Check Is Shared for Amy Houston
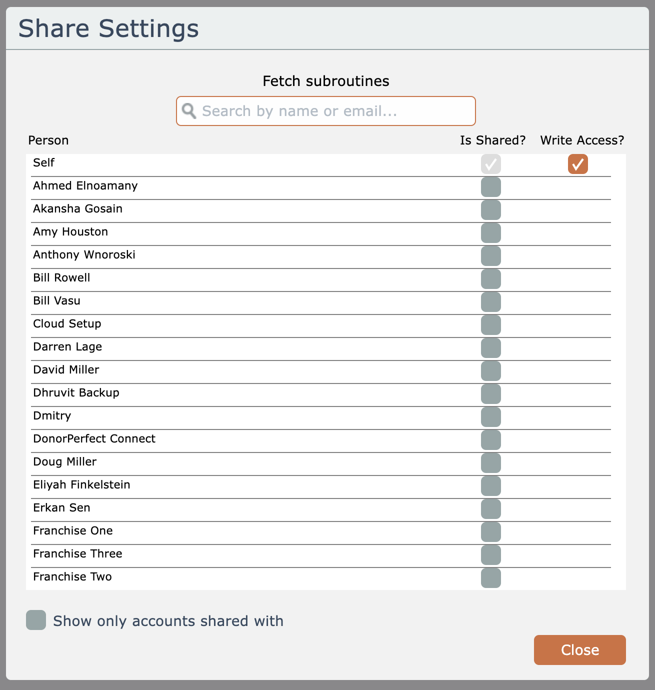Viewport: 655px width, 690px height. tap(490, 233)
